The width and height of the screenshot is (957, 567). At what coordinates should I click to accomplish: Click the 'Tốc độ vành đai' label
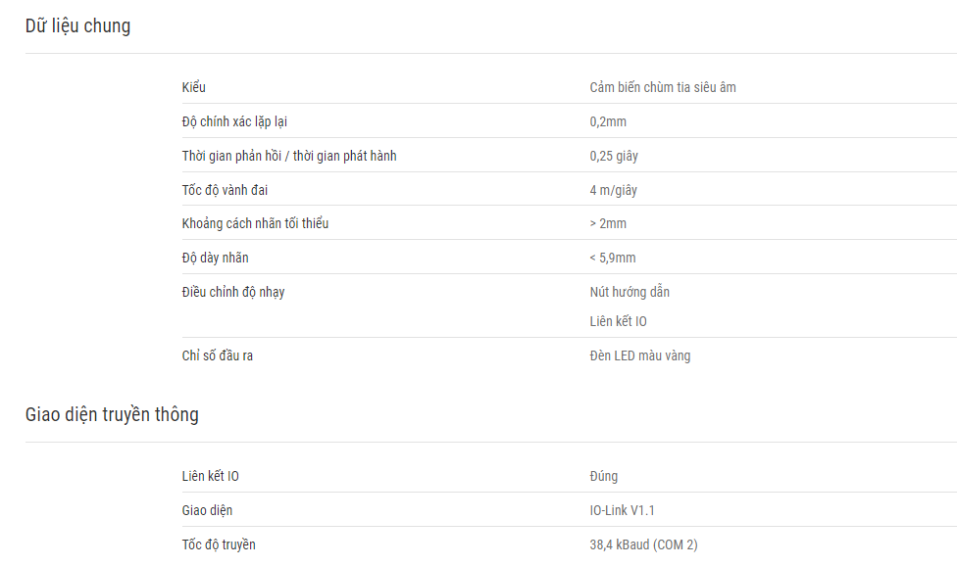225,190
